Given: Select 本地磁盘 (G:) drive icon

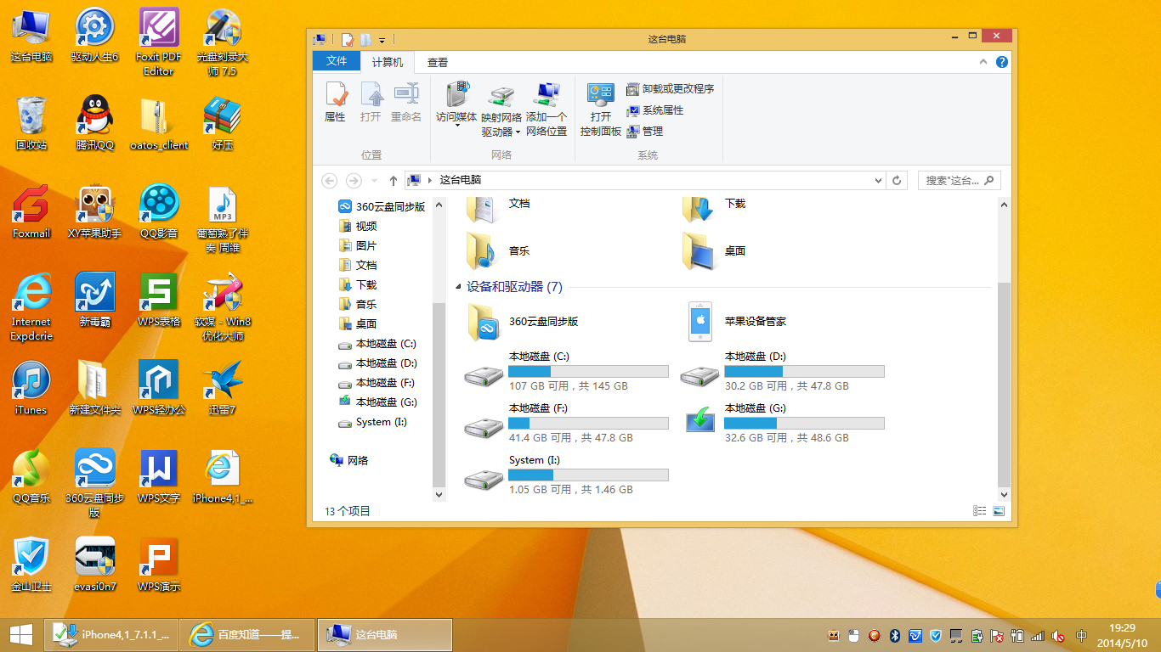Looking at the screenshot, I should (700, 420).
